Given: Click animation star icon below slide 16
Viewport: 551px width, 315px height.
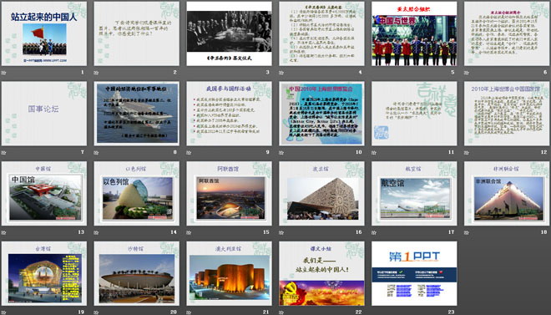Looking at the screenshot, I should click(281, 232).
